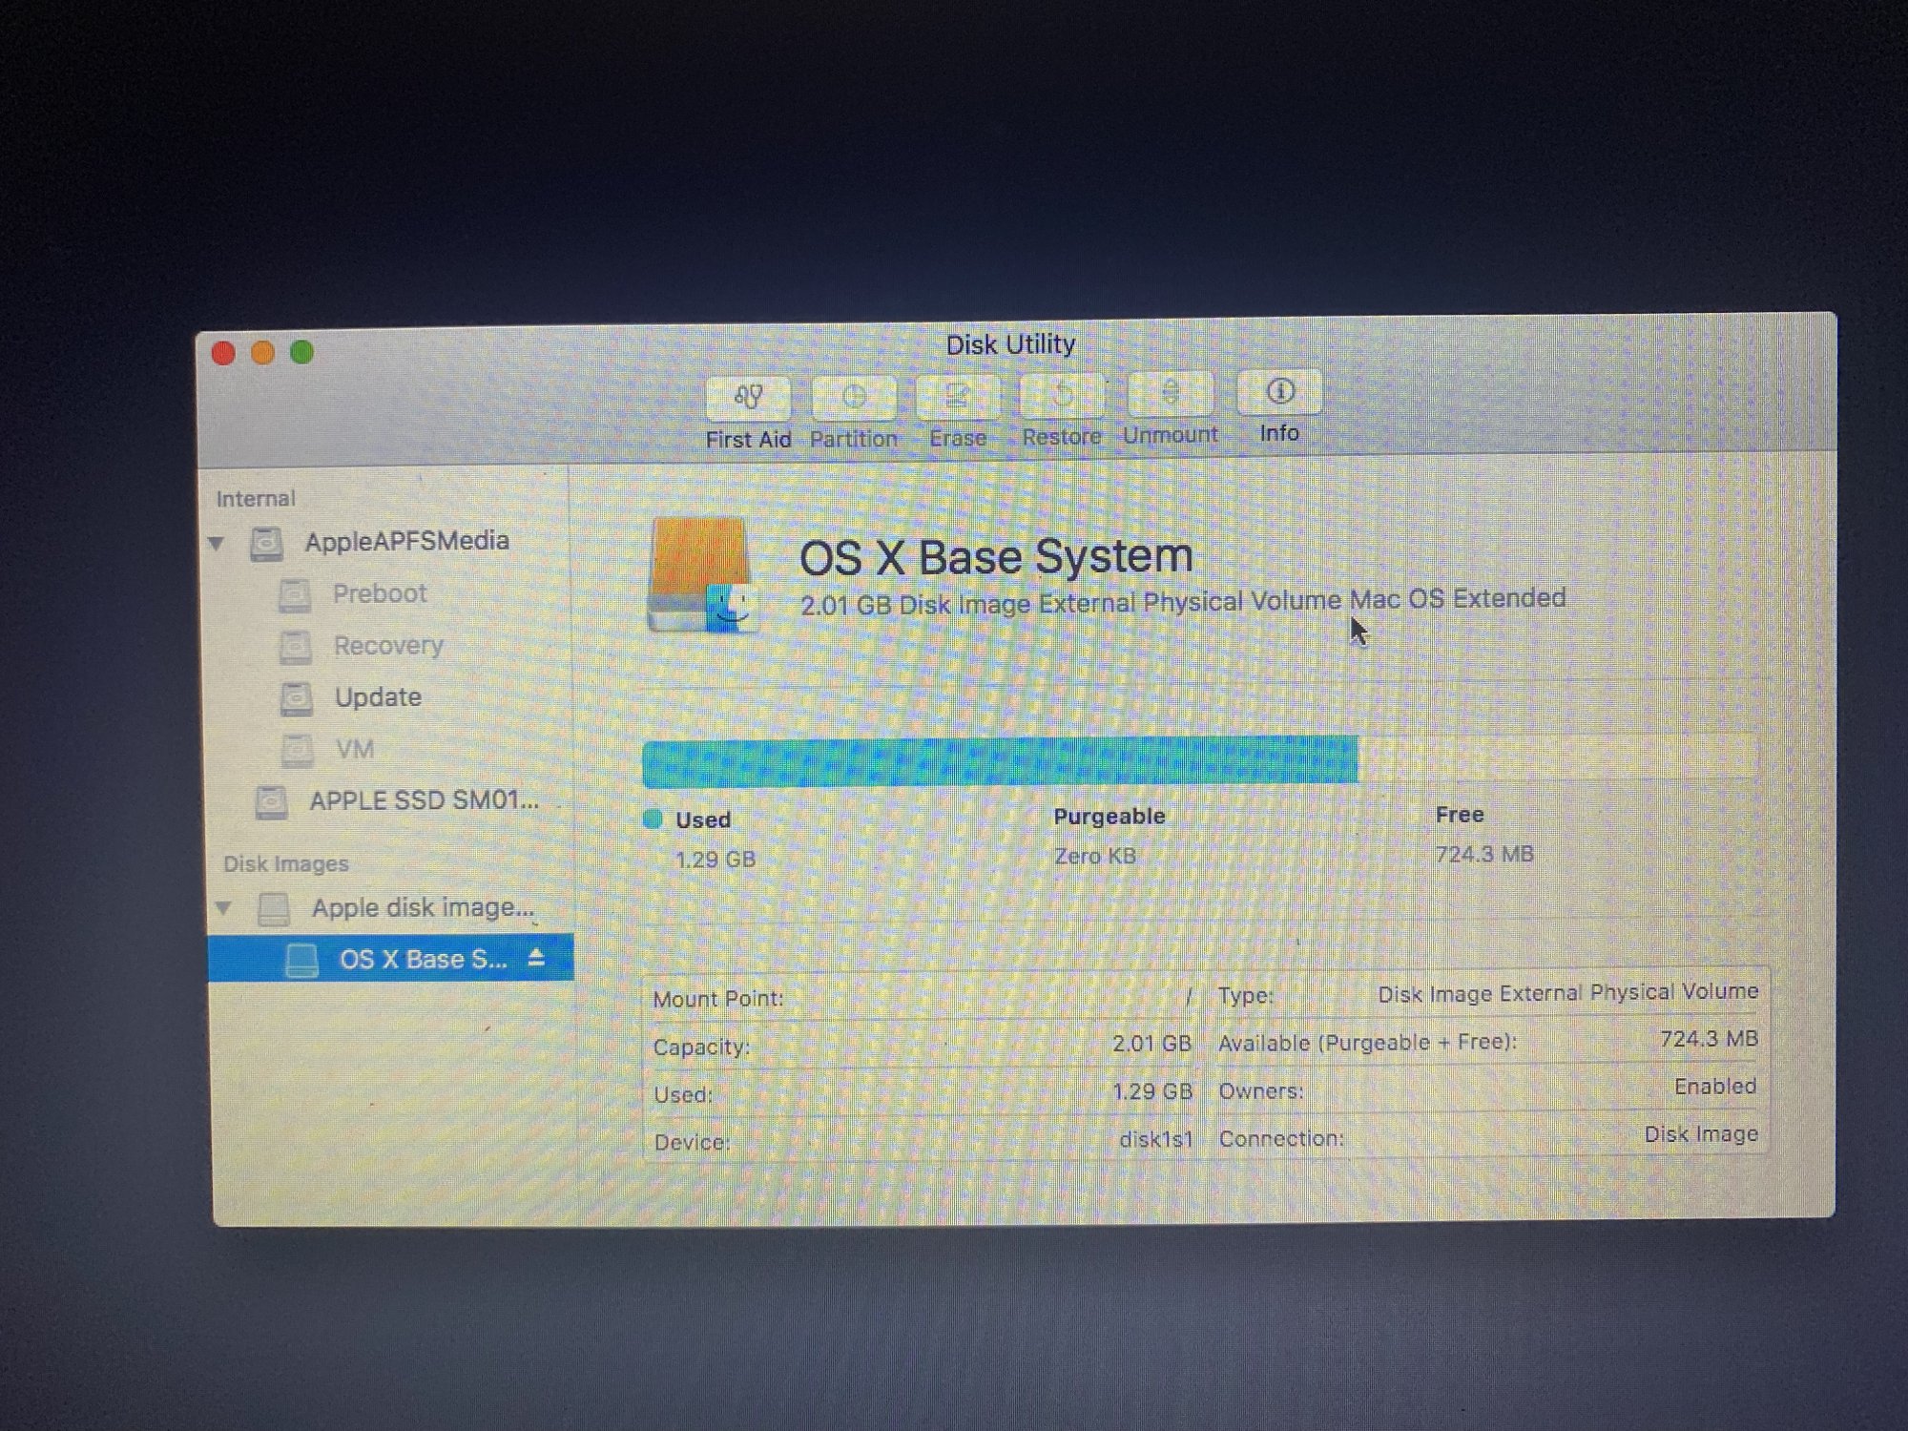Close the Disk Utility window

223,353
